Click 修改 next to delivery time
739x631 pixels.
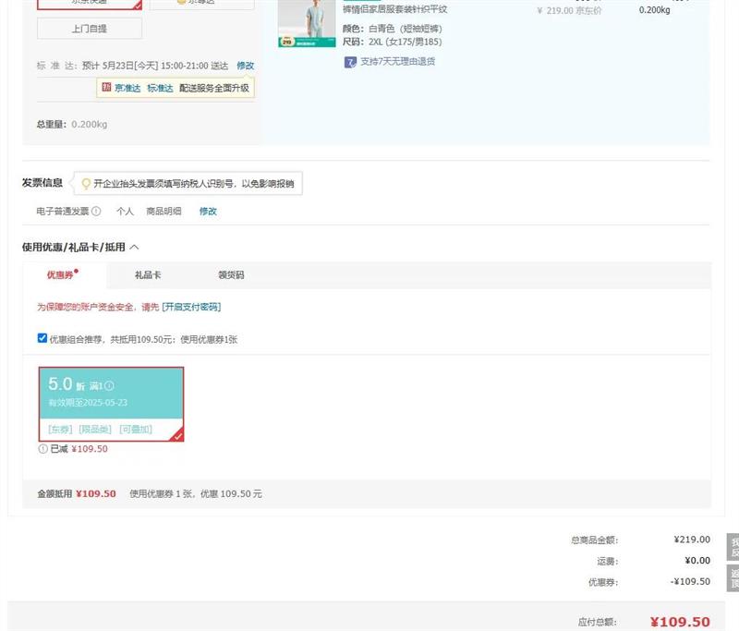click(245, 66)
